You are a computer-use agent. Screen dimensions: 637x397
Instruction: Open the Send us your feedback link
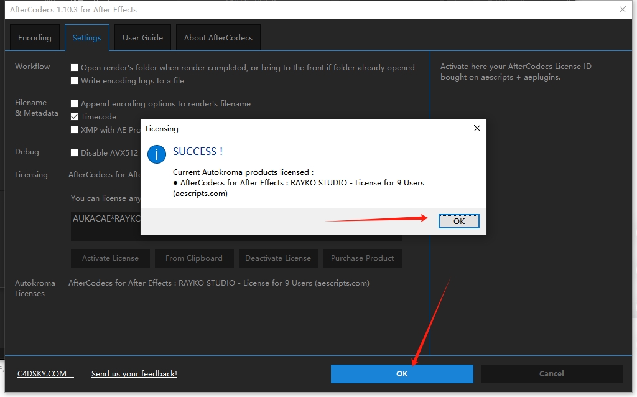tap(134, 374)
